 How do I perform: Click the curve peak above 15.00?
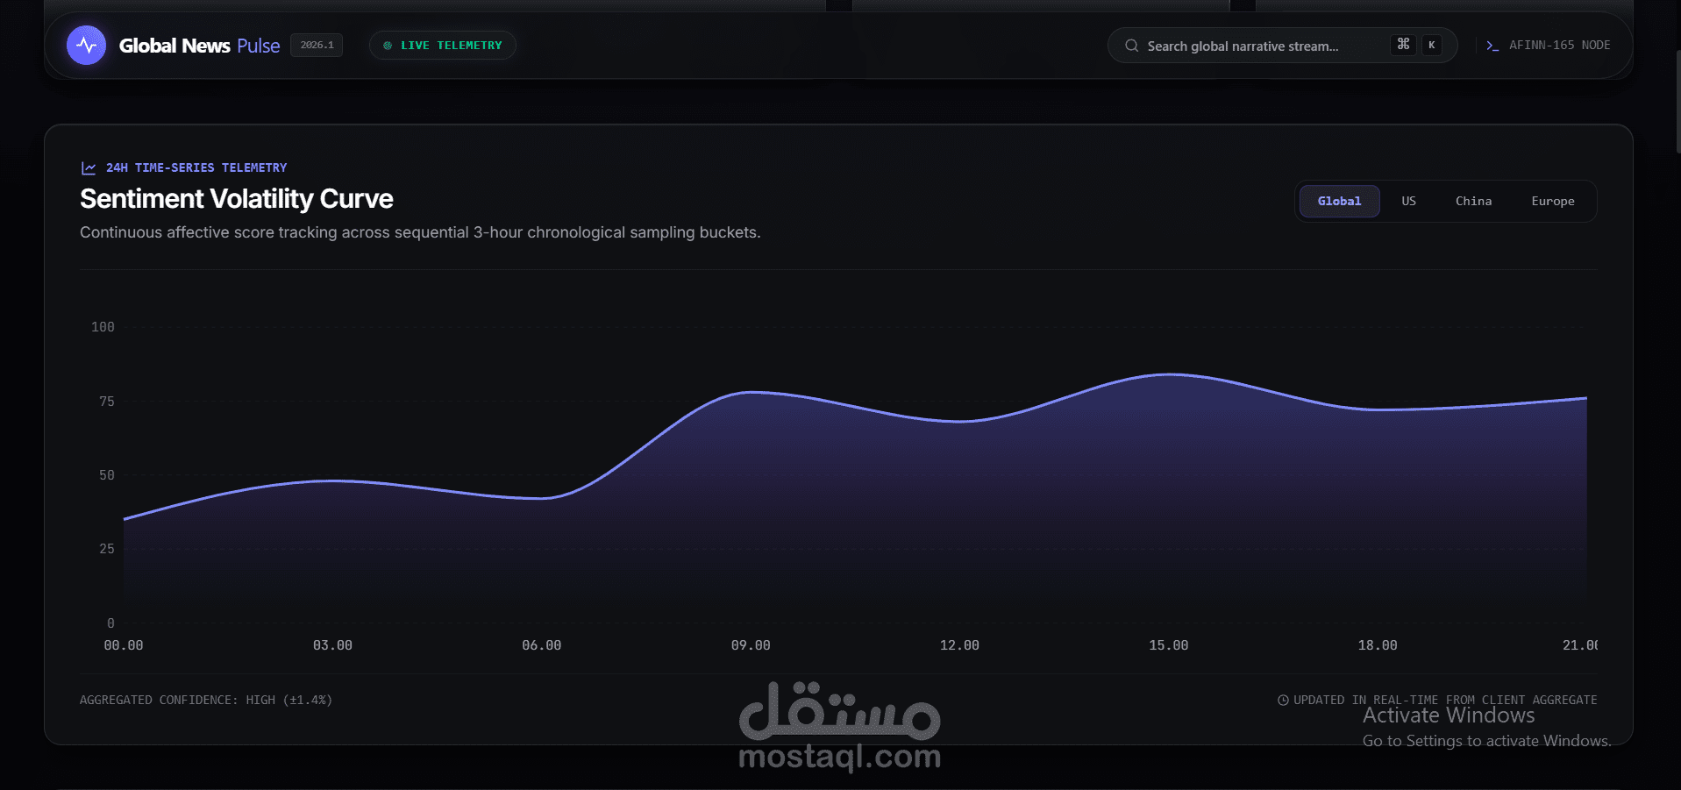pos(1170,374)
